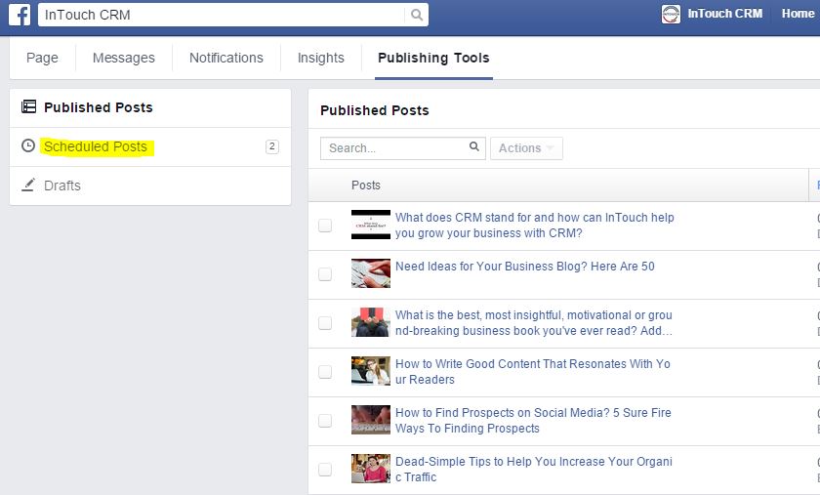Click the 'CRM stand for' post thumbnail
The height and width of the screenshot is (495, 820).
[x=371, y=225]
